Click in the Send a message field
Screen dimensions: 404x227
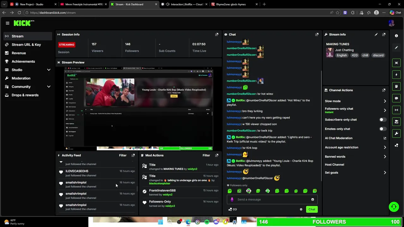[x=271, y=199]
